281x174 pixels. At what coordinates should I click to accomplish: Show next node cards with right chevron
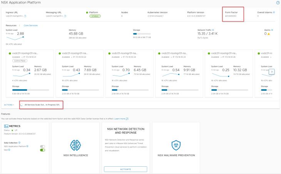pos(272,72)
